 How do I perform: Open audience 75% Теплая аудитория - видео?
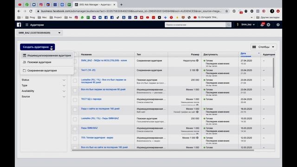(97, 138)
